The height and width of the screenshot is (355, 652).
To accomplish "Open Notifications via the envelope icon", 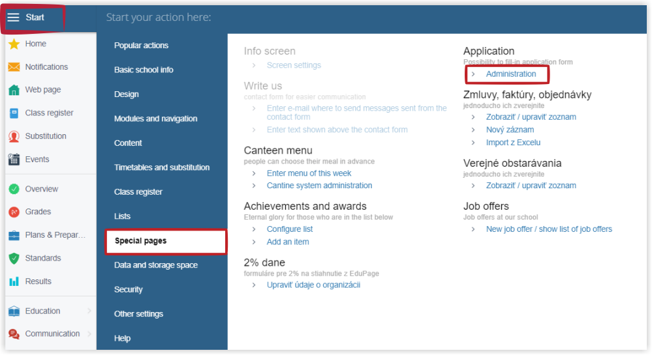I will coord(14,67).
